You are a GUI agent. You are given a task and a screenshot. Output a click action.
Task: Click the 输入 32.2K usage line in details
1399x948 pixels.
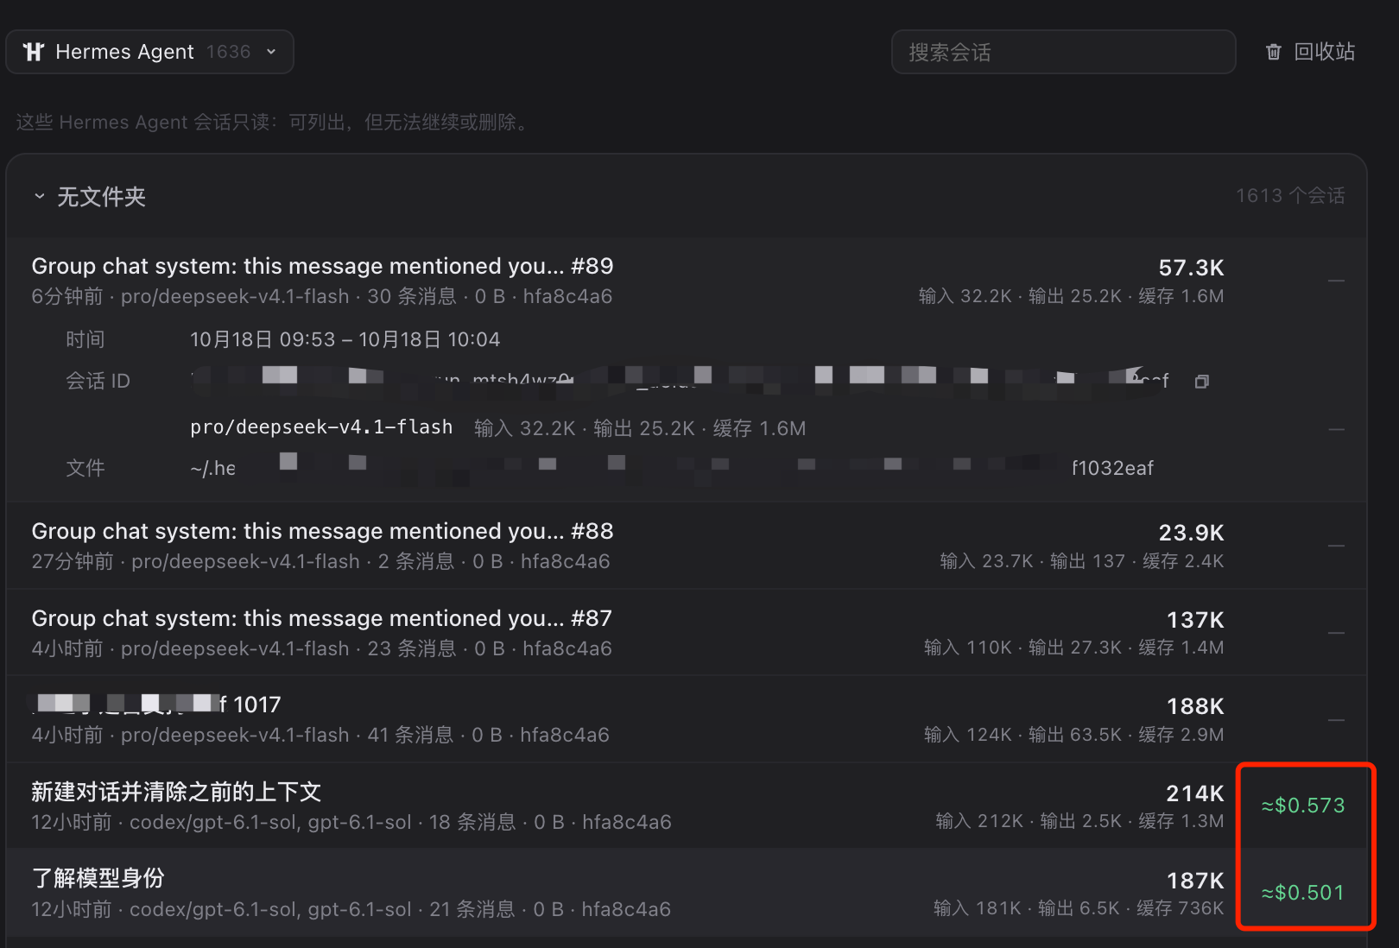640,428
